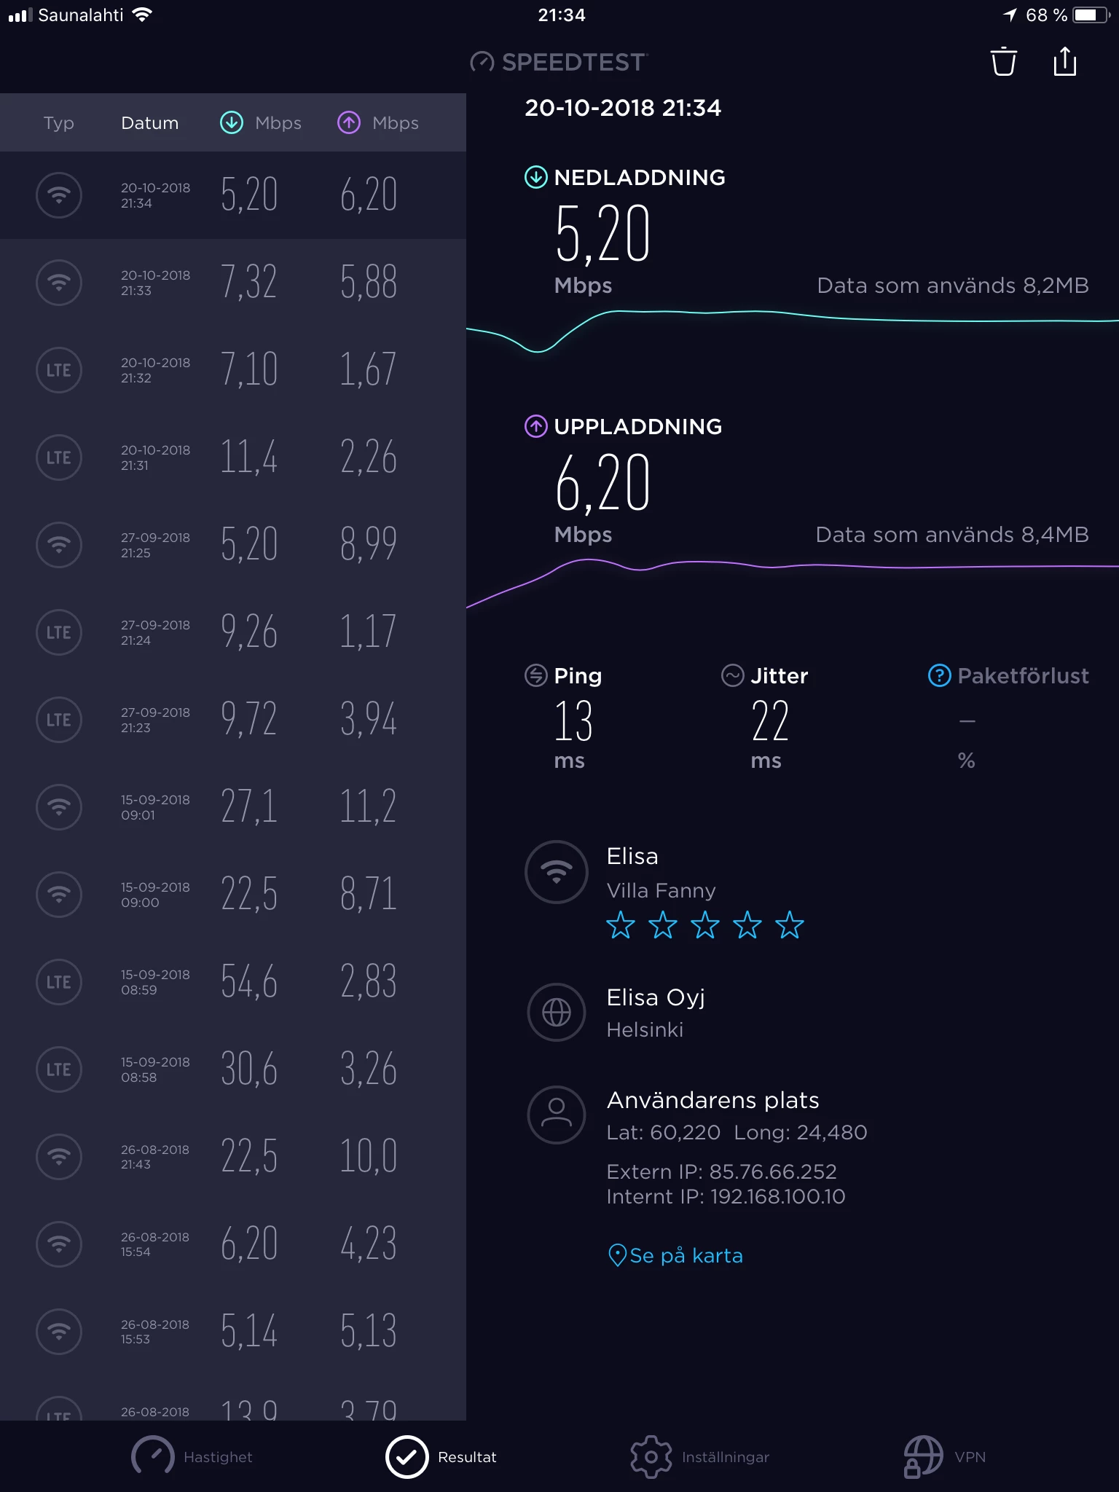
Task: Open the 15-09-2018 08:59 result with 54,6 Mbps
Action: click(x=233, y=982)
